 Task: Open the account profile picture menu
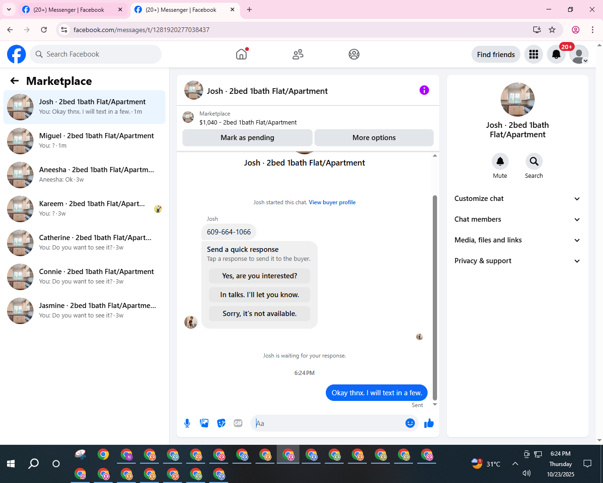click(x=579, y=54)
